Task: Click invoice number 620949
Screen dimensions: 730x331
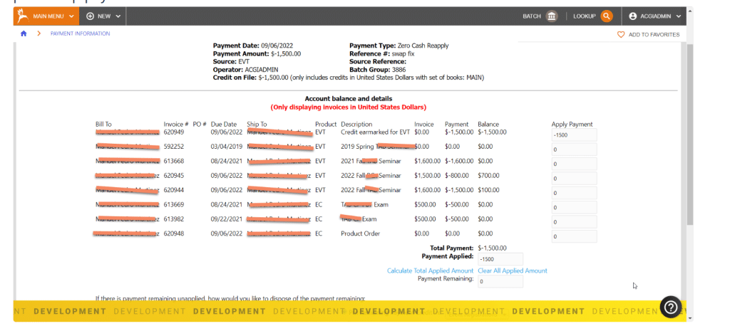Action: [174, 132]
